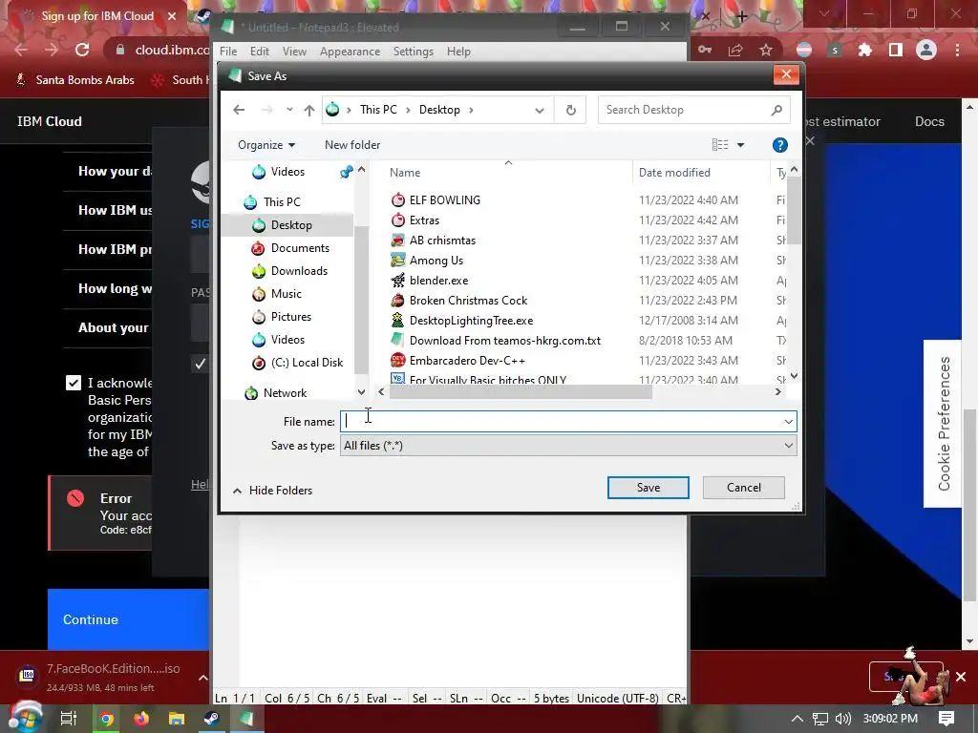The width and height of the screenshot is (978, 733).
Task: Open Santa Bombs Arabs bookmark
Action: click(74, 80)
